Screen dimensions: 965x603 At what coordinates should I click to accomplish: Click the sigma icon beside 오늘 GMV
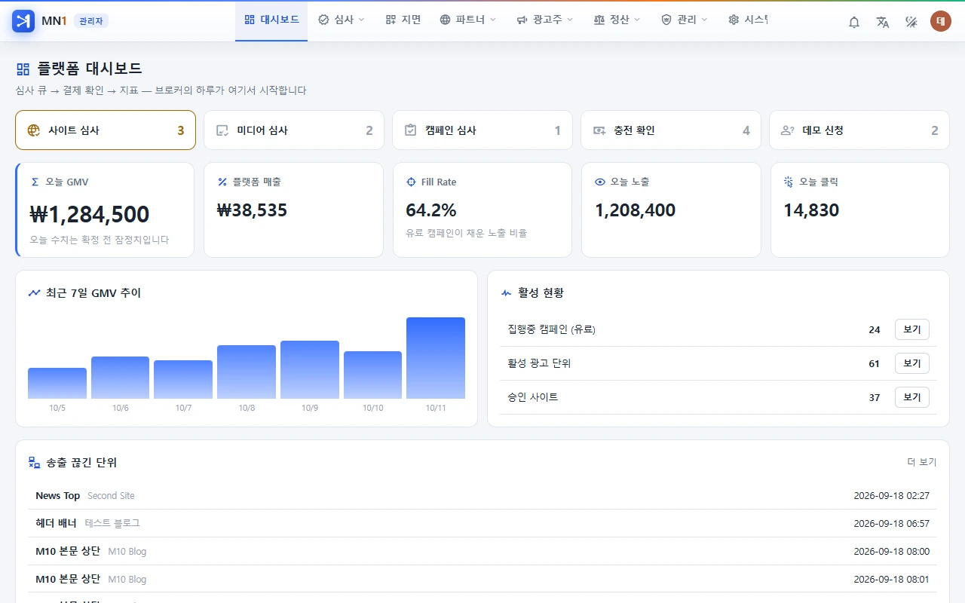pos(35,182)
